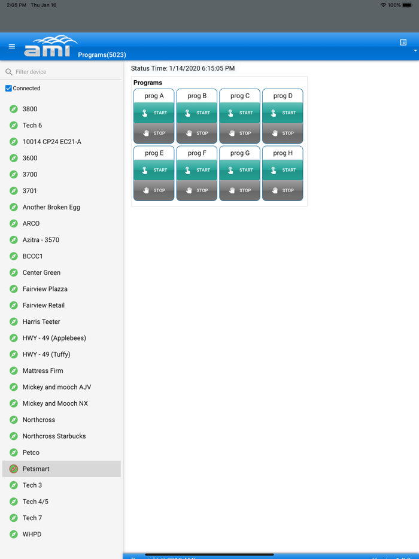
Task: Stop prog A
Action: click(154, 133)
